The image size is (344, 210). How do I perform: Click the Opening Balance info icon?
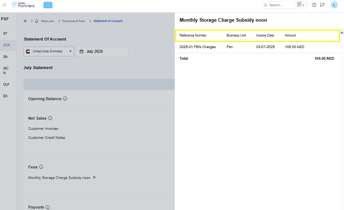65,99
